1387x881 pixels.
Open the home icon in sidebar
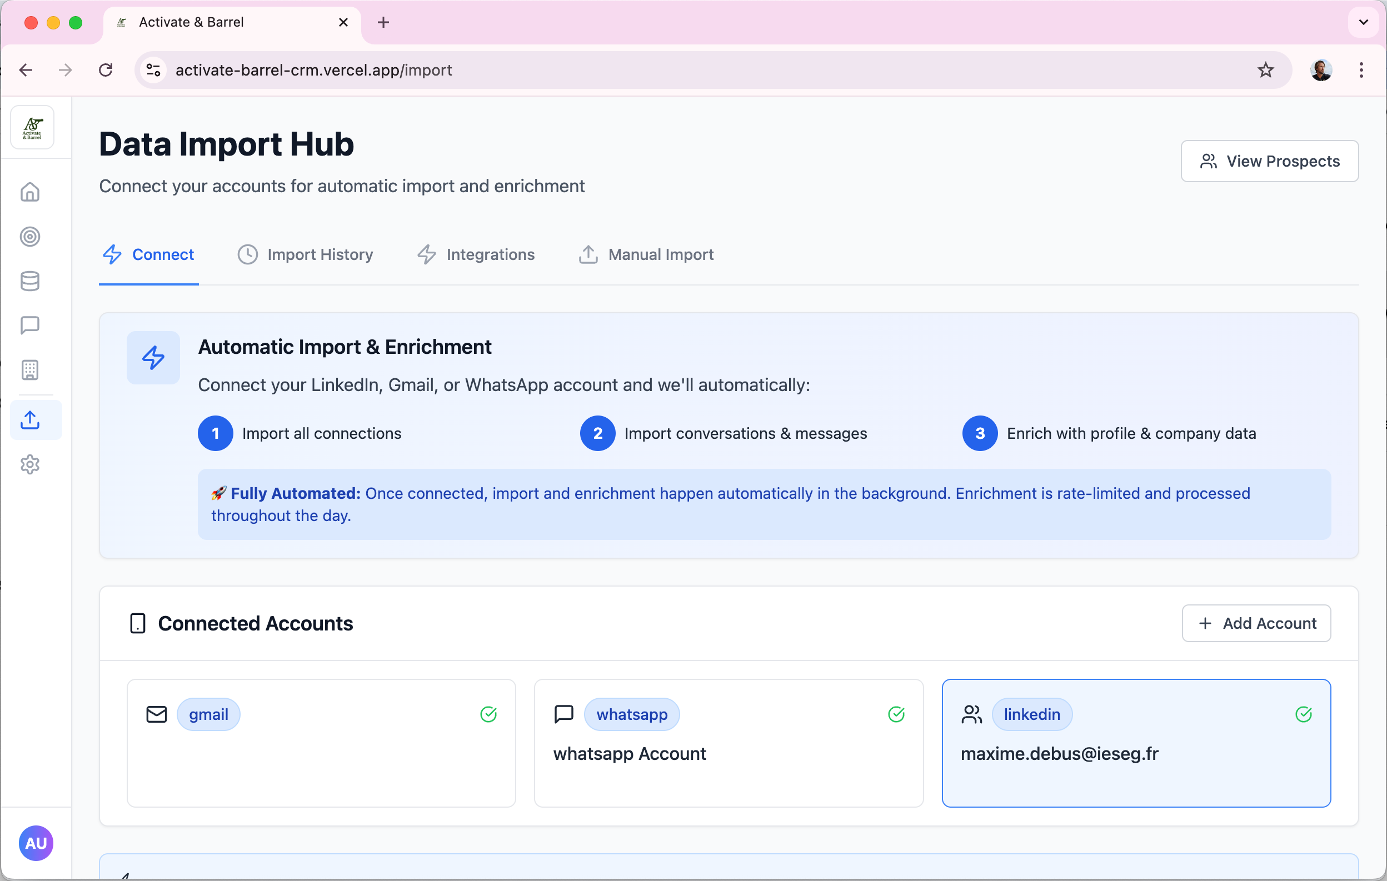pos(30,192)
